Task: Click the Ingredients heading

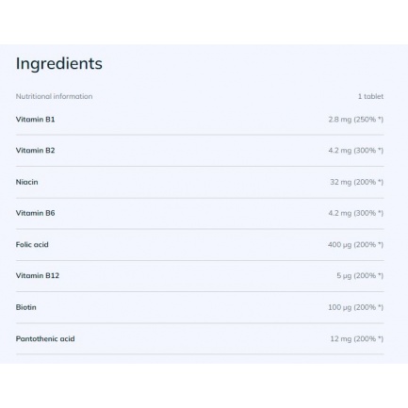Action: pyautogui.click(x=59, y=64)
